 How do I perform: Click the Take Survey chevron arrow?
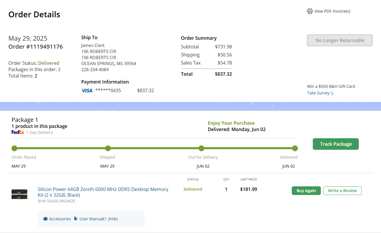332,93
